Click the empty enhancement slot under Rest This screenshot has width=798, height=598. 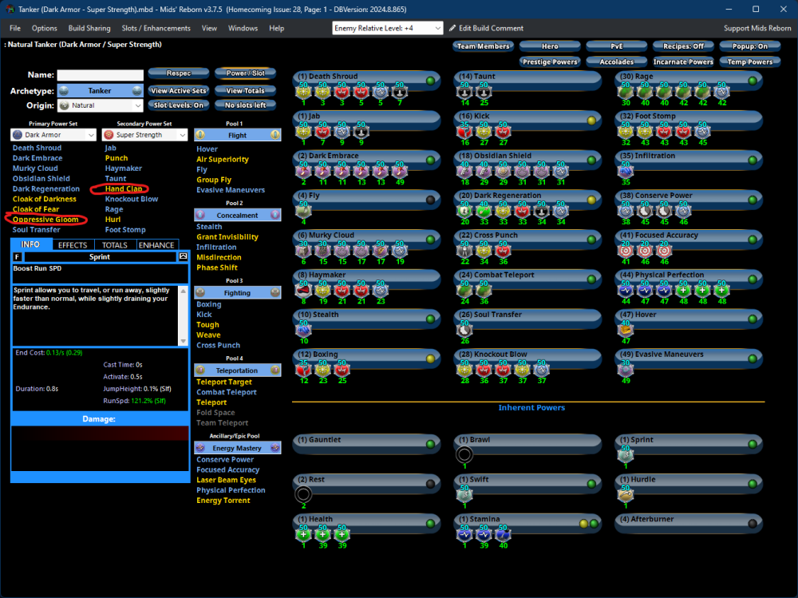[x=302, y=493]
